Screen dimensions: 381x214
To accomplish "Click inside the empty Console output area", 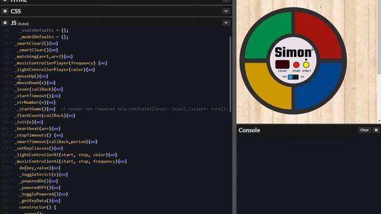I will click(308, 175).
